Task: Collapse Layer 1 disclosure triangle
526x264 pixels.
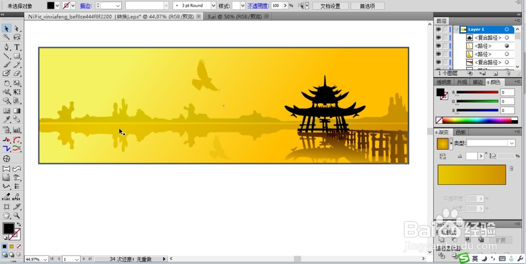Action: pos(456,29)
